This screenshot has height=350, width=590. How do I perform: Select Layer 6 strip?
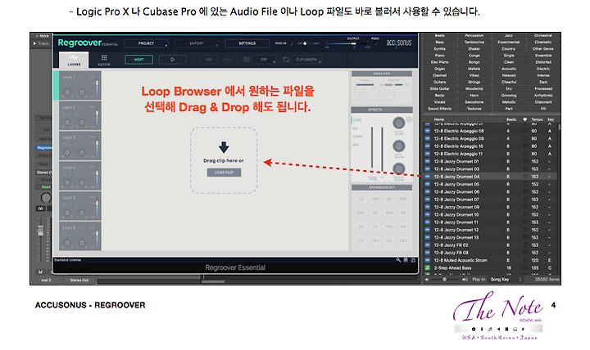coord(79,236)
